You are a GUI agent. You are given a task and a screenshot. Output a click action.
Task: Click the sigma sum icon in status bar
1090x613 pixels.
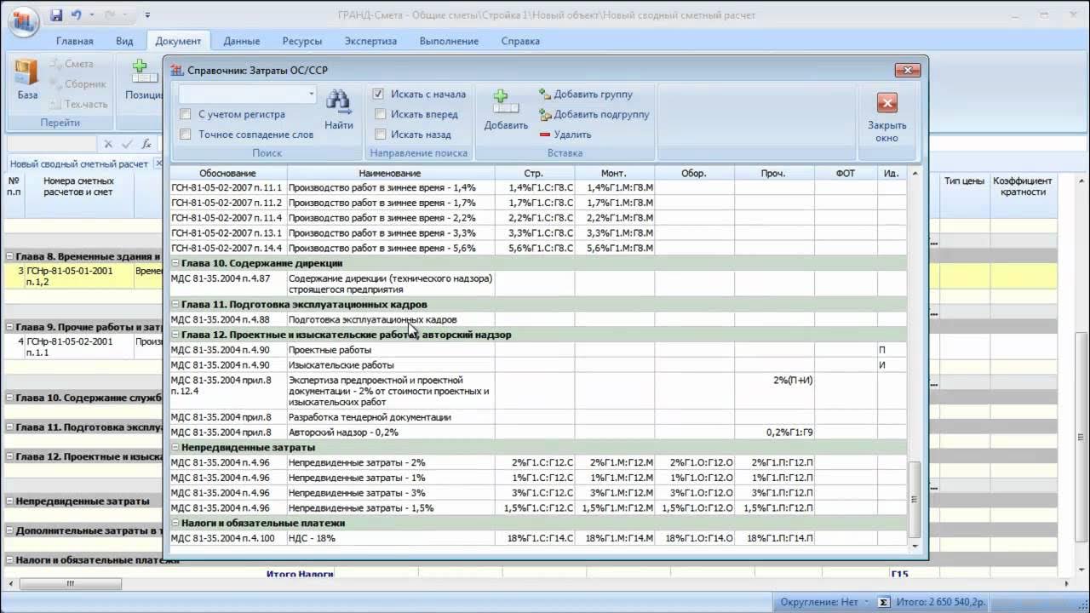[x=884, y=603]
